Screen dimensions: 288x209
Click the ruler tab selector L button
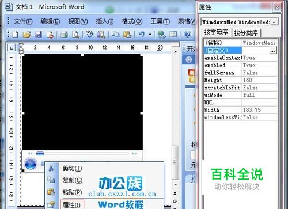pos(12,47)
